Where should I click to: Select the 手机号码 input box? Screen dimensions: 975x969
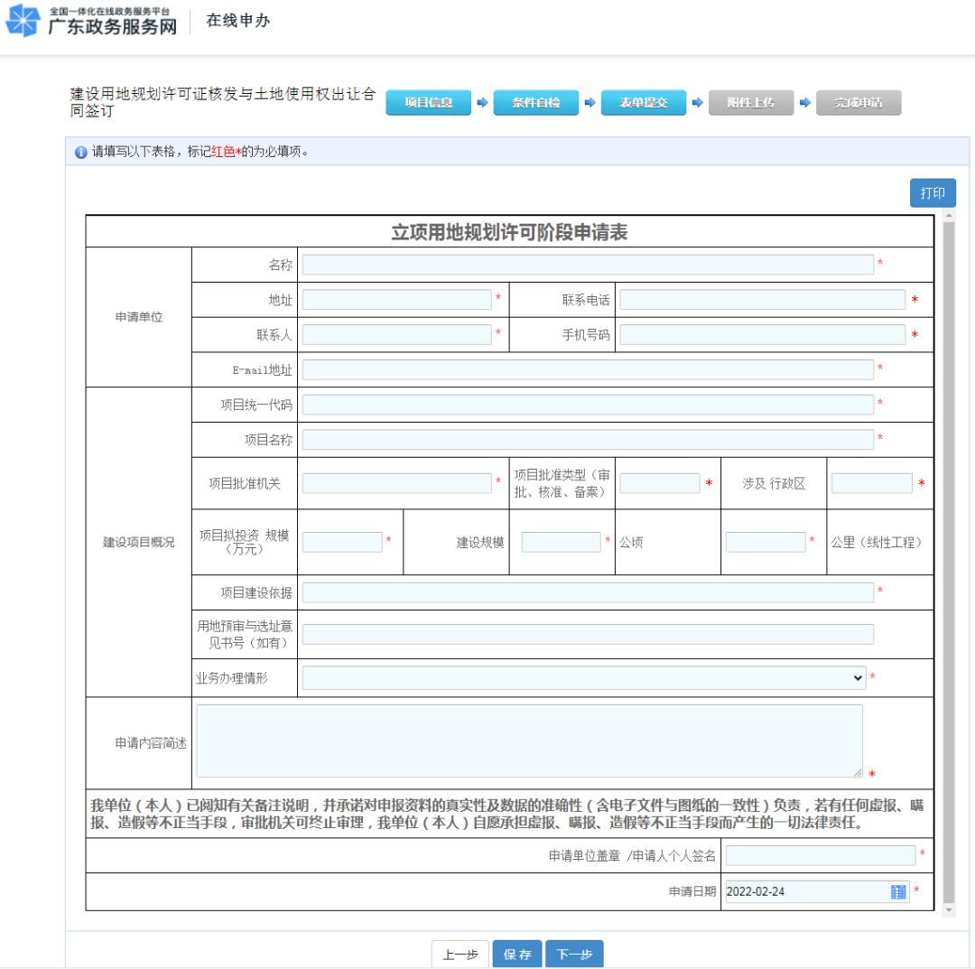762,335
